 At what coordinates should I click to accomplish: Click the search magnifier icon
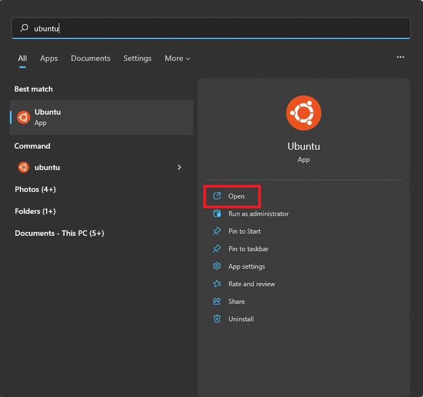24,28
